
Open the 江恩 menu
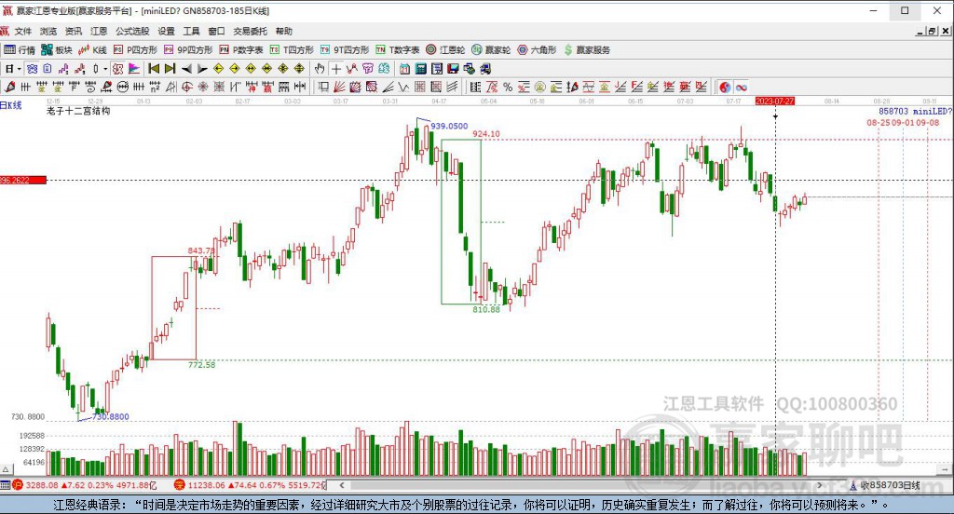99,31
